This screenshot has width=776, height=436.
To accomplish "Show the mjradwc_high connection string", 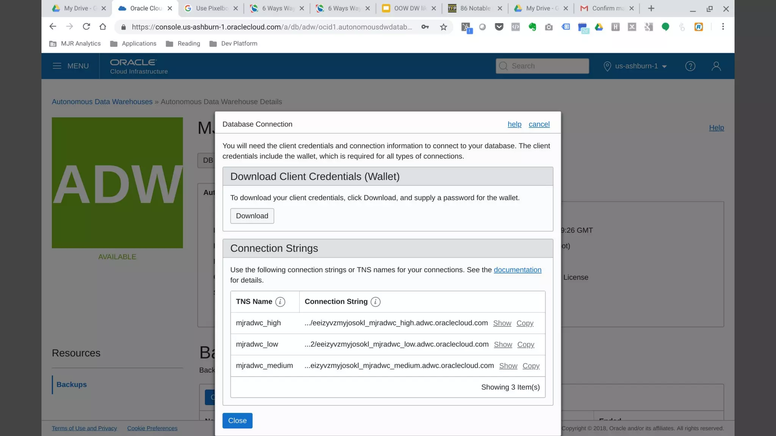I will [502, 323].
